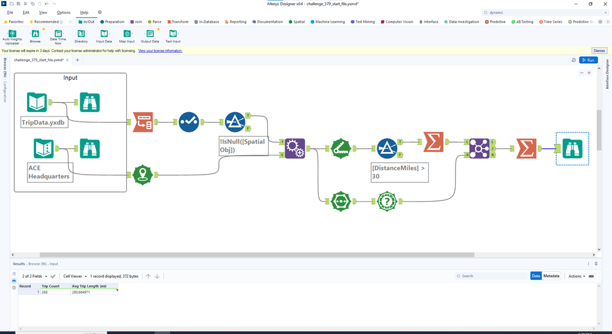Select the TripData.yxdb Input Data node

[37, 102]
